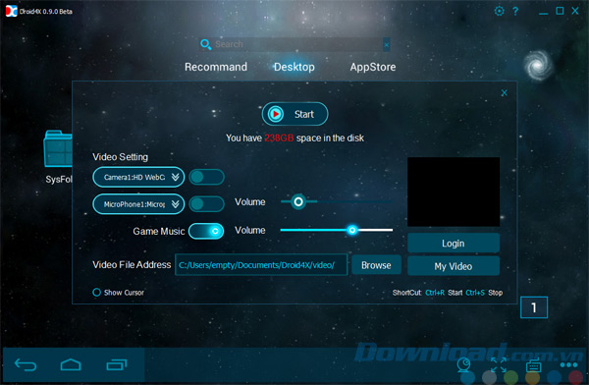The height and width of the screenshot is (385, 589).
Task: Open the webcam recorder icon
Action: pos(464,364)
